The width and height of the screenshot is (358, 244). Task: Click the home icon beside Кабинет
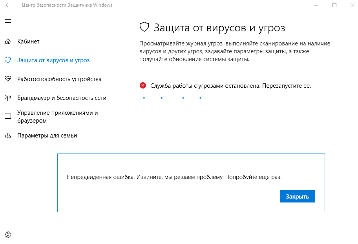coord(8,42)
